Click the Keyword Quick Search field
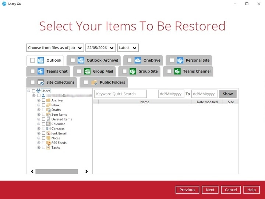This screenshot has width=265, height=199. click(x=121, y=94)
